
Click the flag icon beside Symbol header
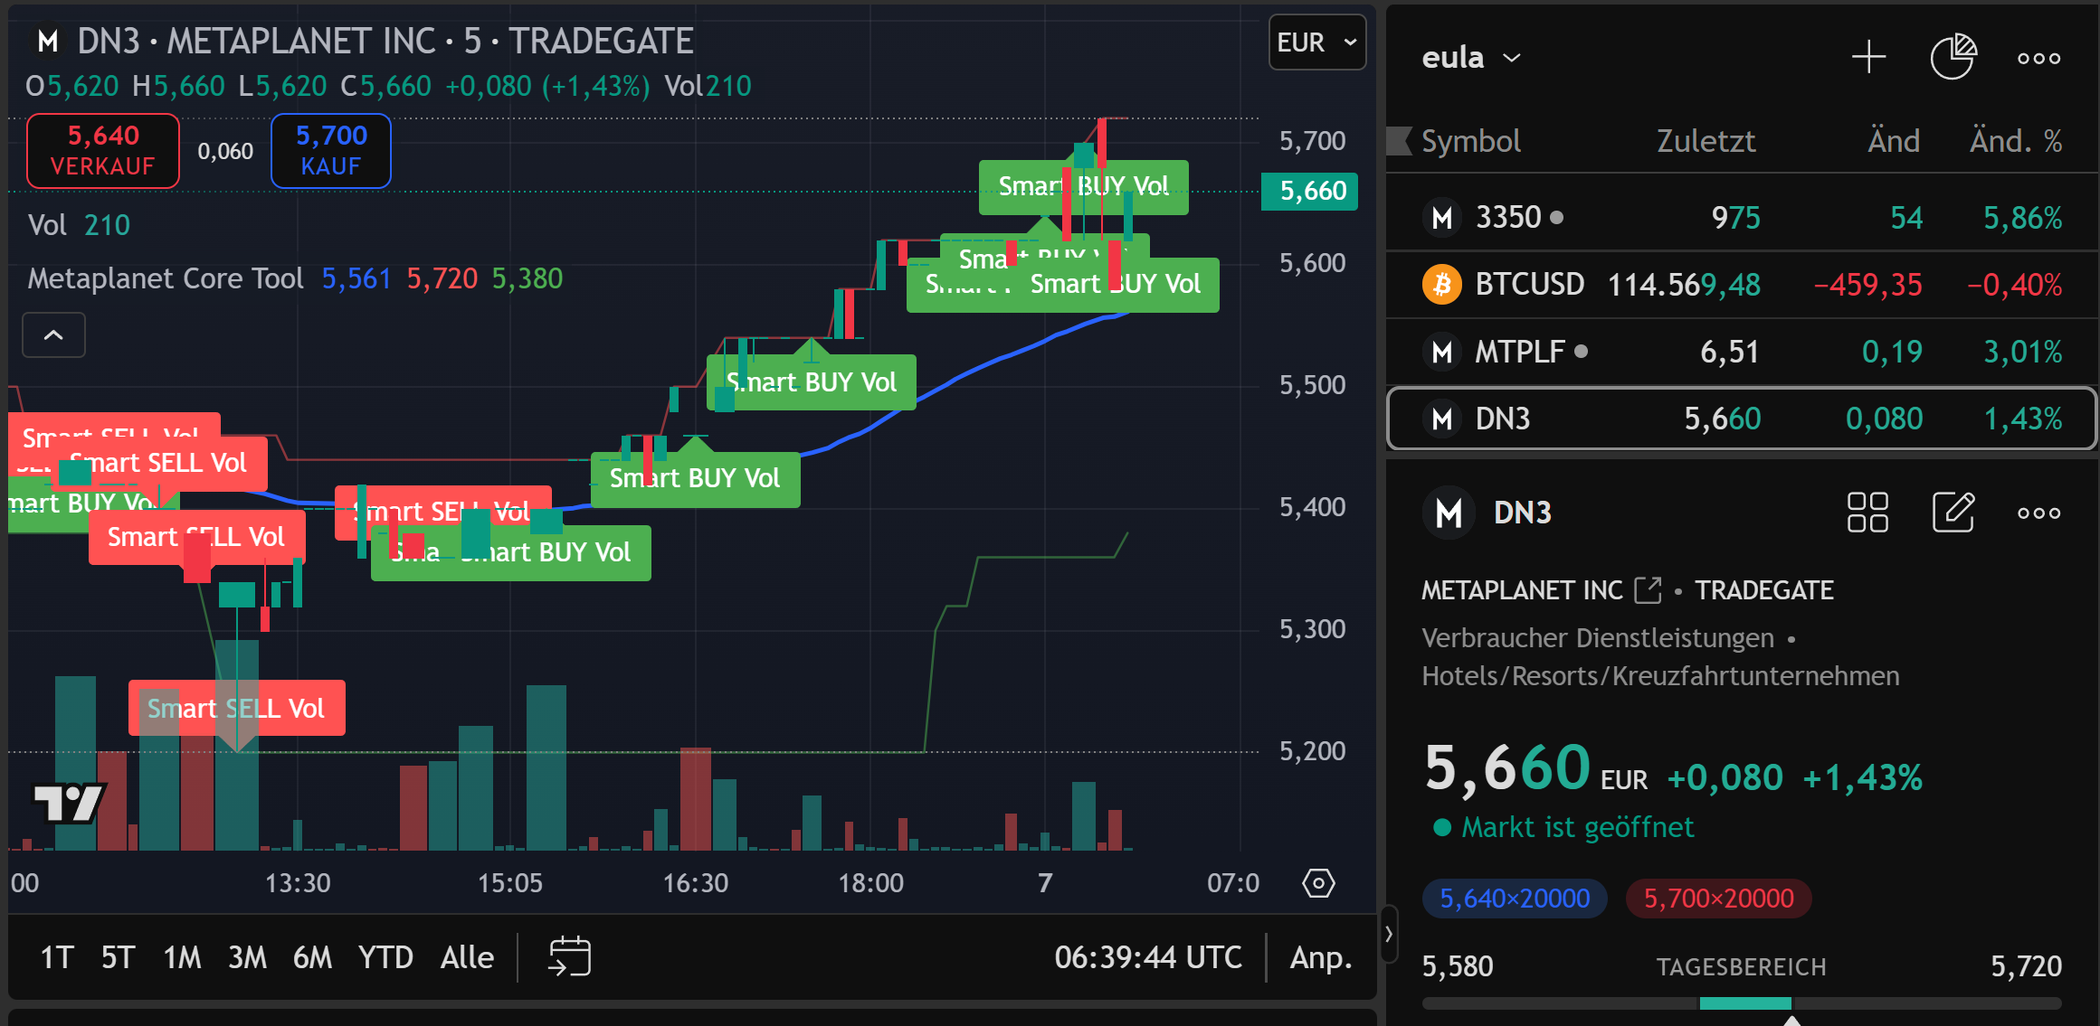click(x=1399, y=141)
